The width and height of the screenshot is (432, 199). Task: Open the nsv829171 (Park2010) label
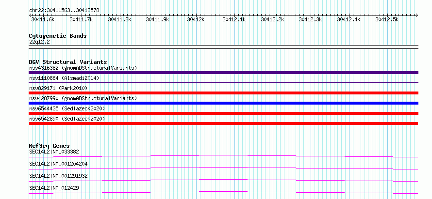[x=58, y=88]
